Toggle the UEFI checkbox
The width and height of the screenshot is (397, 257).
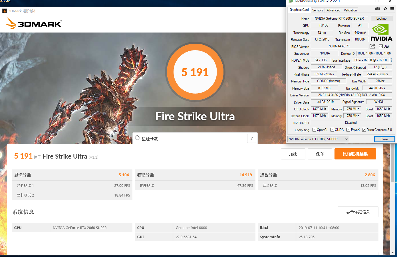[x=381, y=46]
